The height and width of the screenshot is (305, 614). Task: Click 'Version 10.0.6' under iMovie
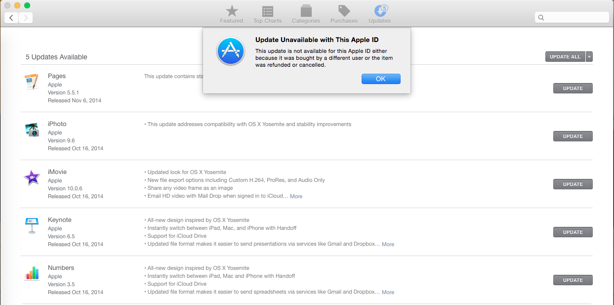point(65,188)
